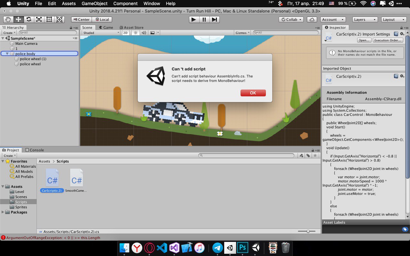Open Photoshop from the Dock
This screenshot has width=410, height=256.
point(242,248)
